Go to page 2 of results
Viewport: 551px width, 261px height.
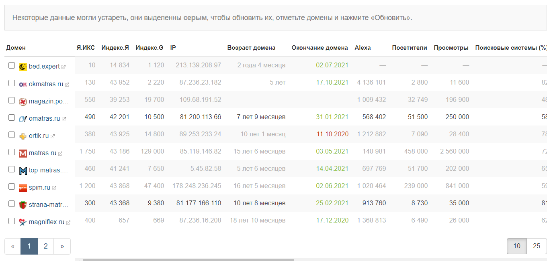46,246
